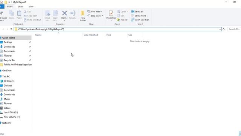
Task: Switch to the View ribbon tab
Action: [x=31, y=7]
